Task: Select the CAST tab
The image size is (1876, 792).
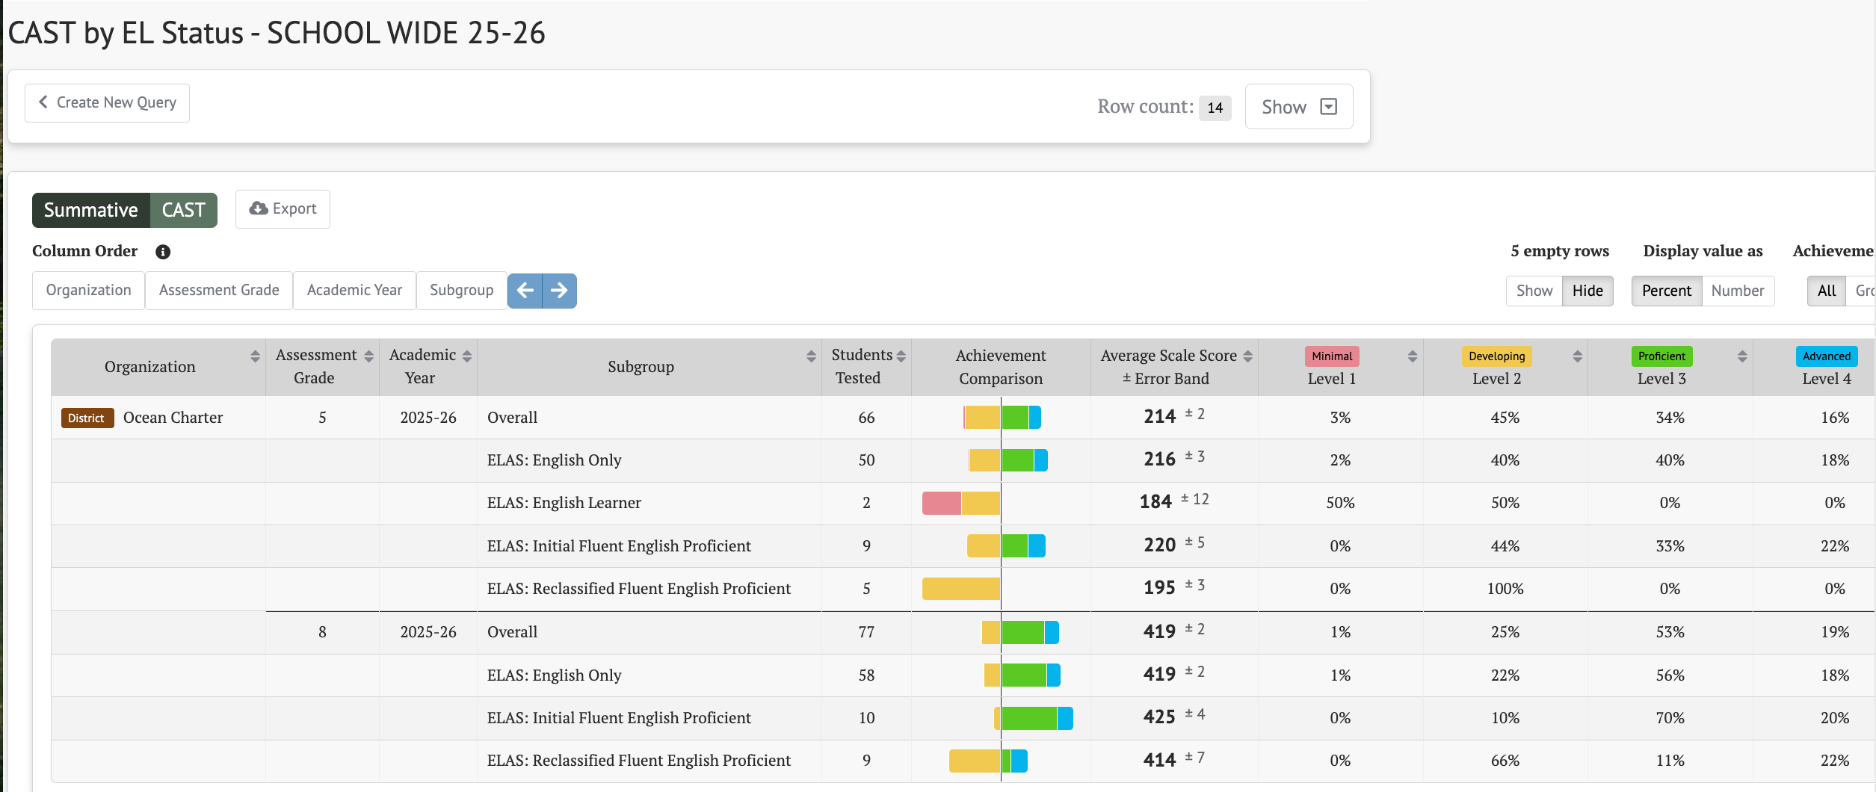Action: (184, 210)
